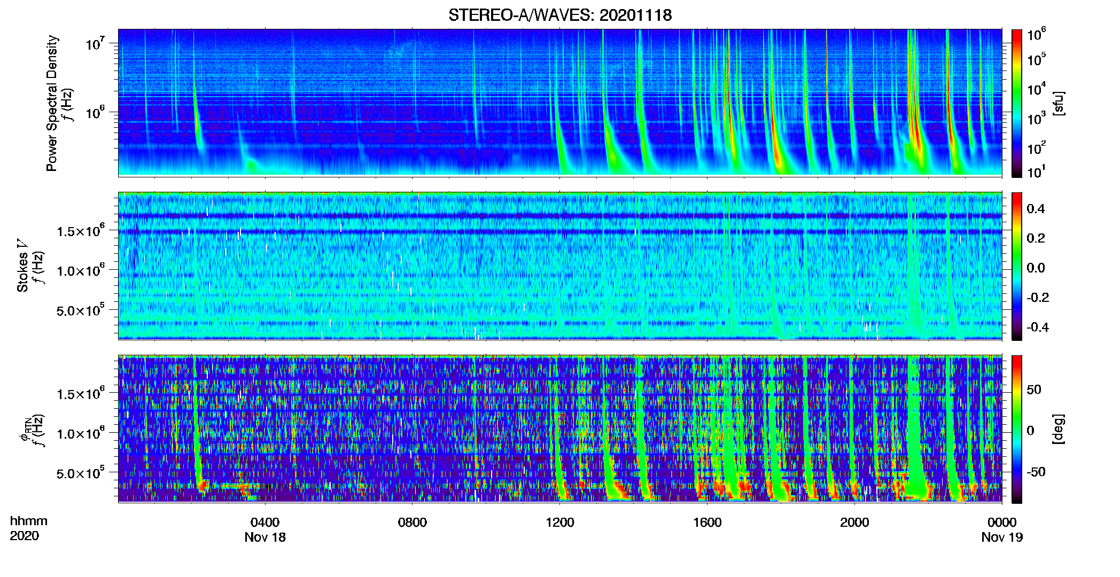Click the 1.0×10⁶ tick in Stokes V panel
Screen dimensions: 1120x577
tap(81, 270)
